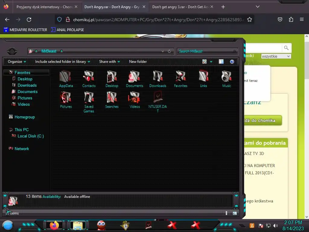The width and height of the screenshot is (309, 232).
Task: Open the Documents folder in file pane
Action: coord(135,79)
